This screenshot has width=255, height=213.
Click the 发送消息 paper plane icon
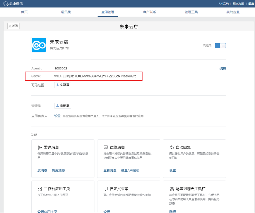tap(40, 147)
